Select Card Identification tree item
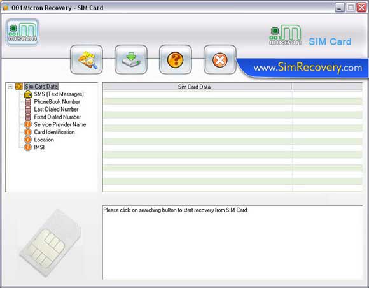 pyautogui.click(x=54, y=132)
